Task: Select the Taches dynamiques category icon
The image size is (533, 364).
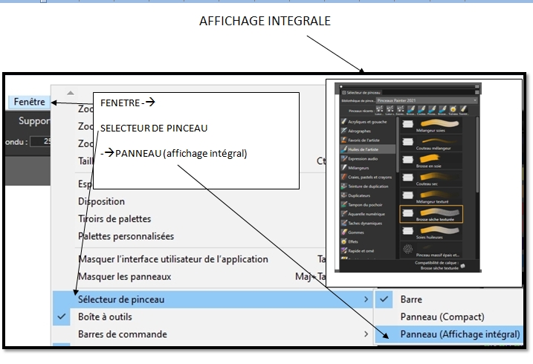Action: tap(344, 223)
